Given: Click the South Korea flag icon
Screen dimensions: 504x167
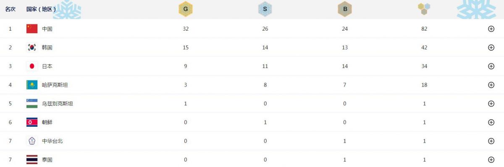Looking at the screenshot, I should 32,47.
